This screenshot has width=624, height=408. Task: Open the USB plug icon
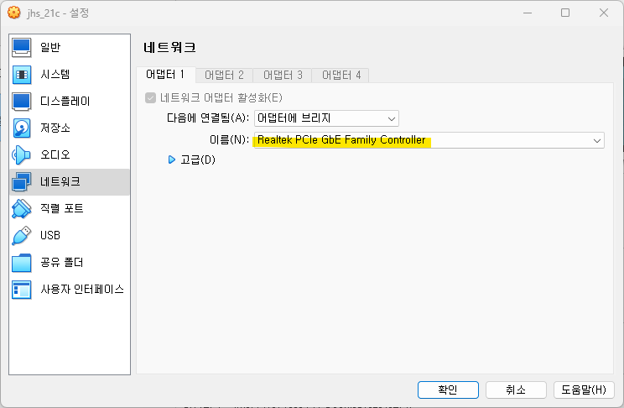click(x=22, y=235)
